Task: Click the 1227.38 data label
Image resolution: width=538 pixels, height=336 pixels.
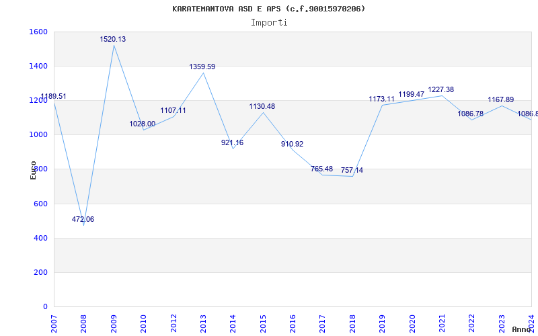Action: click(x=441, y=90)
